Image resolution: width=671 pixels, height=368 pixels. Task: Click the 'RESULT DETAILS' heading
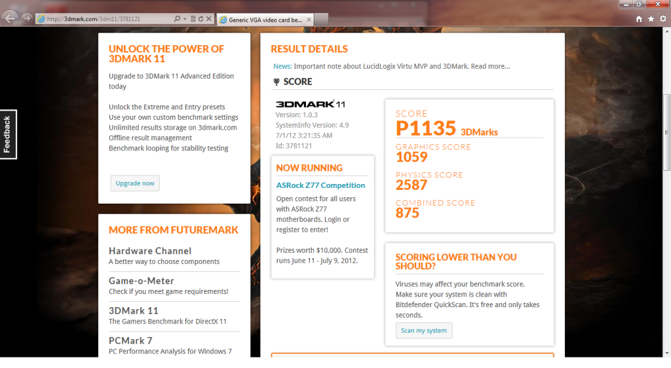coord(309,49)
